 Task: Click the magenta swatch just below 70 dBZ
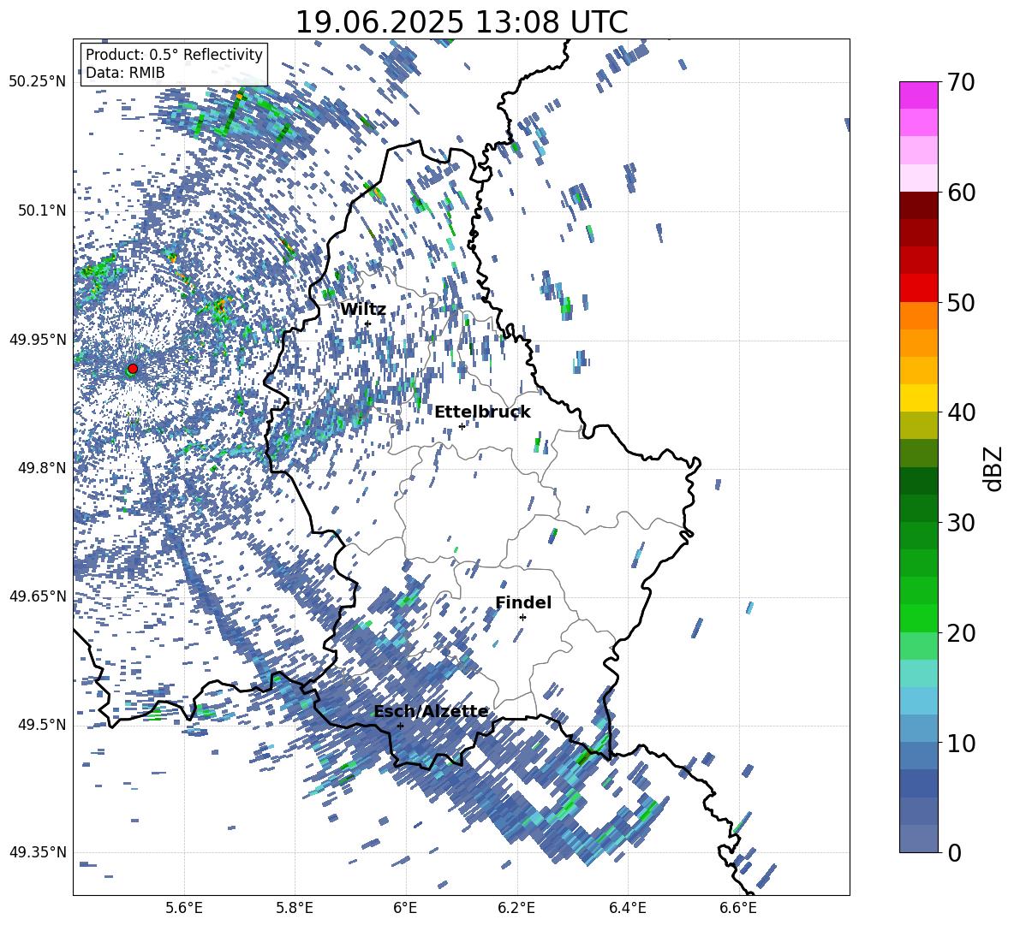[x=918, y=95]
